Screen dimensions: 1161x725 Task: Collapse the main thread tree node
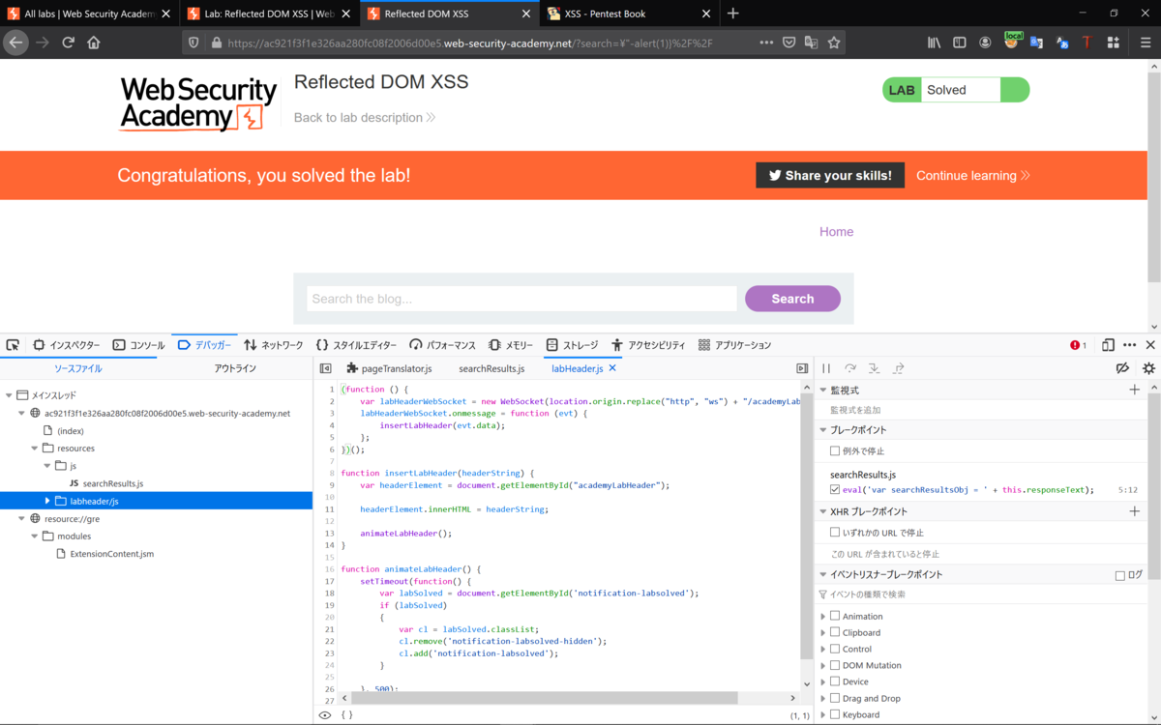click(x=9, y=395)
